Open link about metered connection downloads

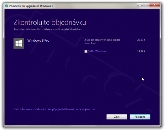[55, 109]
